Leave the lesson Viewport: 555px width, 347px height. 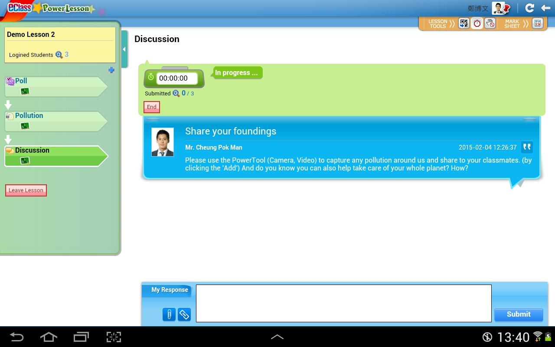tap(26, 190)
